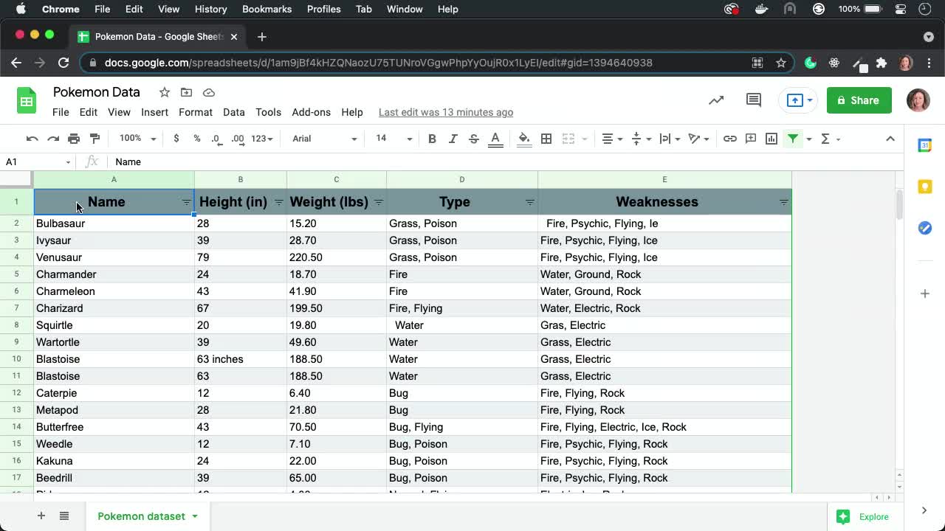
Task: Open the Add-ons menu
Action: (x=311, y=112)
